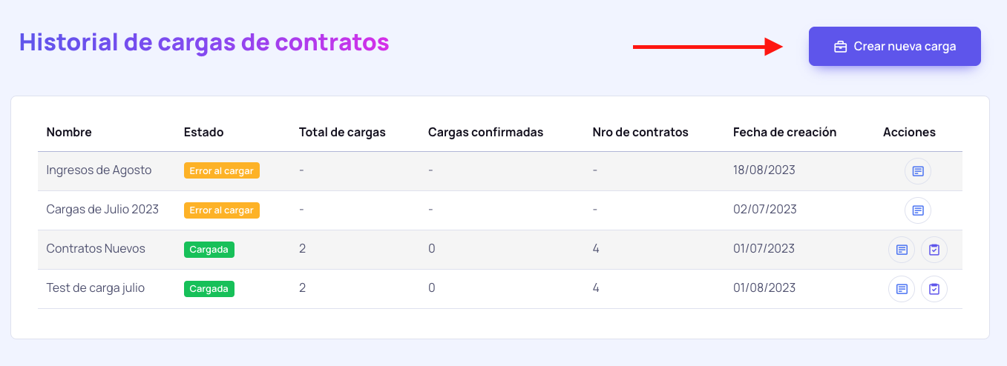Click clipboard-check icon for Test de carga julio
This screenshot has width=1007, height=366.
[934, 289]
